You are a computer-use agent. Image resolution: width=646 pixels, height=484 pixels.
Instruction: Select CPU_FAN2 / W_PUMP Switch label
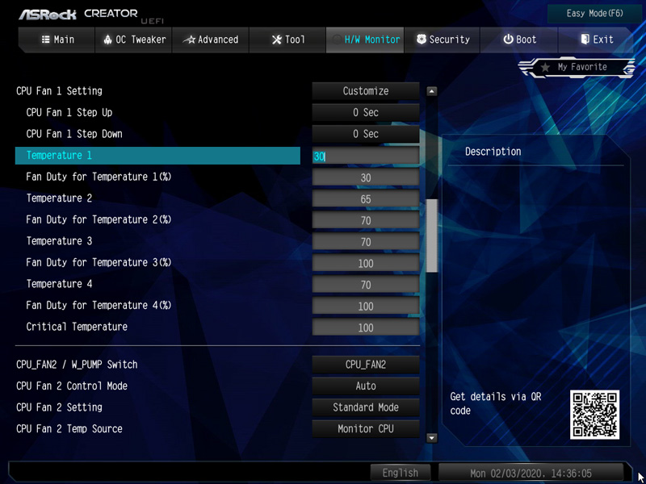[77, 365]
